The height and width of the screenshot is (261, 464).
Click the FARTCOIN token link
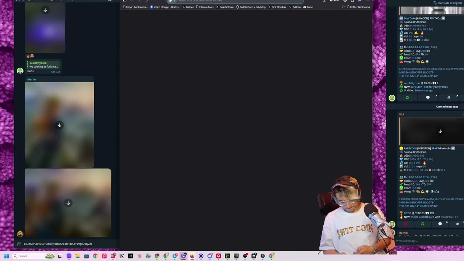tap(410, 148)
